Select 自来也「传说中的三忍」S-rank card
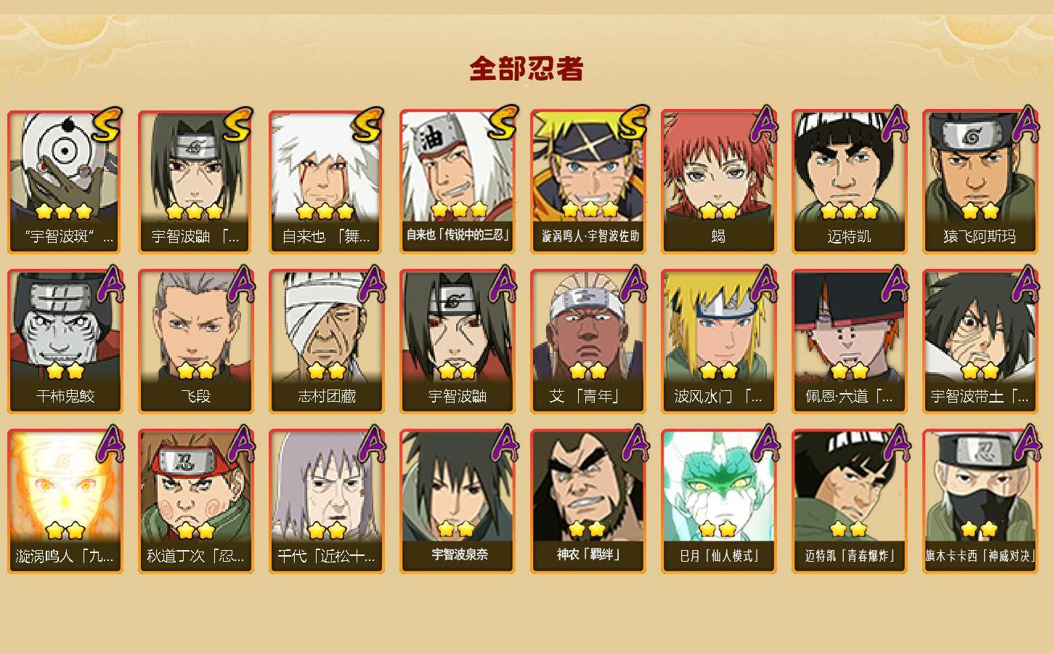 (457, 182)
